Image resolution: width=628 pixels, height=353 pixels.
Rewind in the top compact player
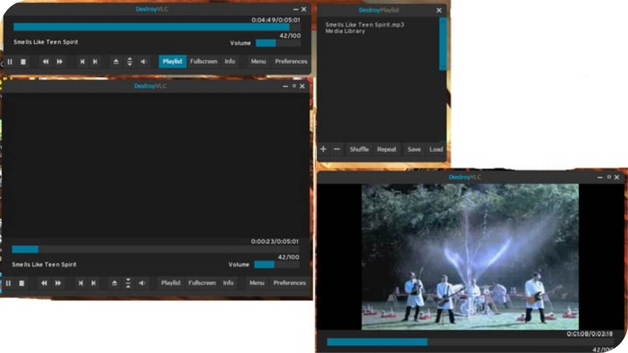tap(46, 62)
